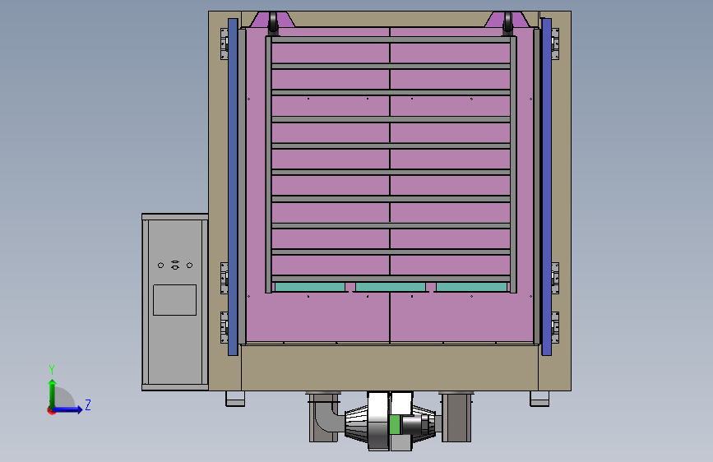Select the left teal block under the rack
The width and height of the screenshot is (713, 462).
[310, 287]
